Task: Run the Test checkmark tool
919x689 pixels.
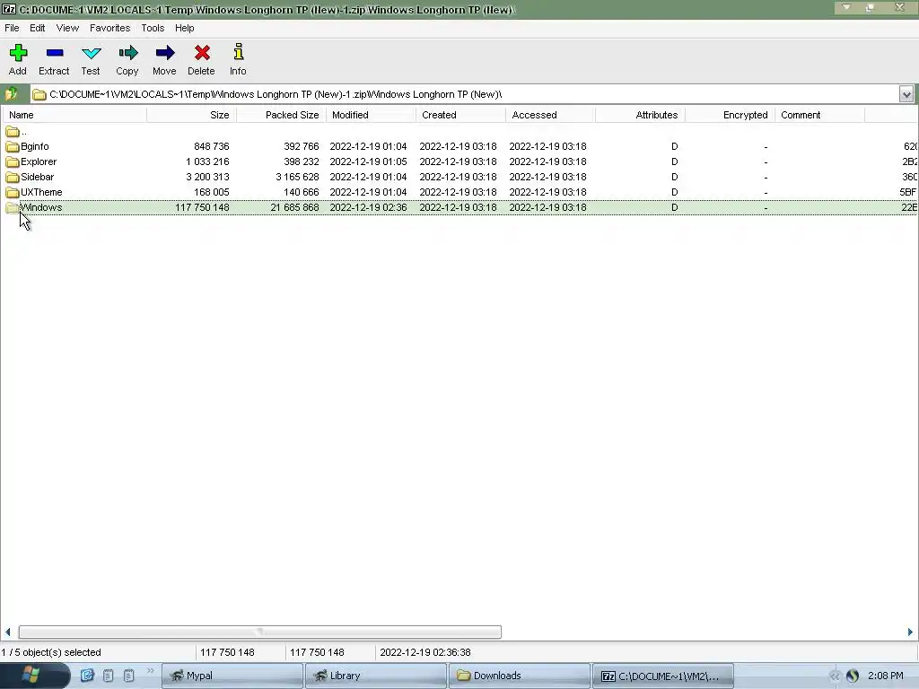Action: click(x=91, y=53)
